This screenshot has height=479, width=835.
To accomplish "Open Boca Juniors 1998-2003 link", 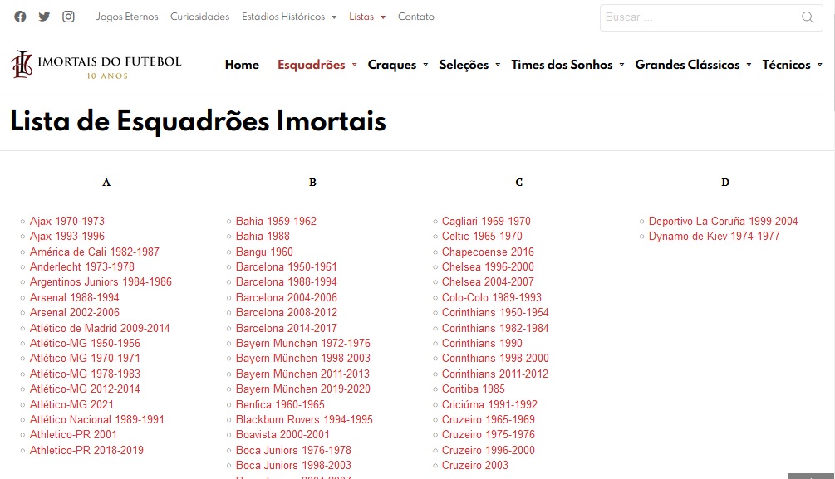I will 293,465.
